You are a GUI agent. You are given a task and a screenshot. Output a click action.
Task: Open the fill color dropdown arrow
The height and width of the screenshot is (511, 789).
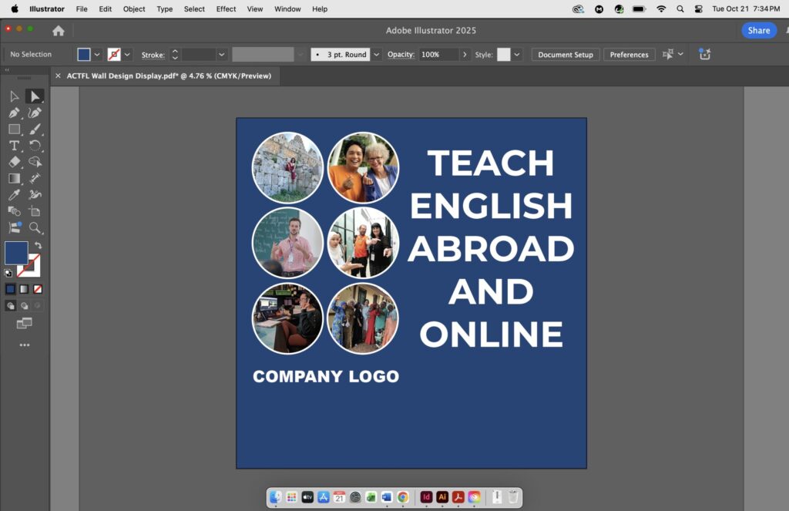[x=97, y=55]
